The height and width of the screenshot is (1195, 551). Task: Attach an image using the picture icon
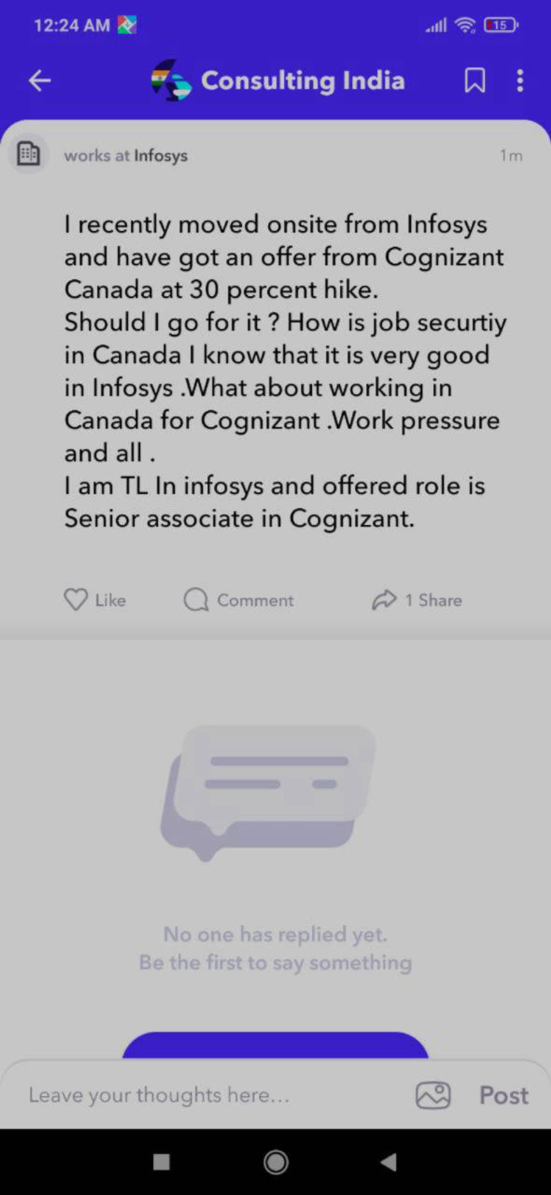[433, 1095]
